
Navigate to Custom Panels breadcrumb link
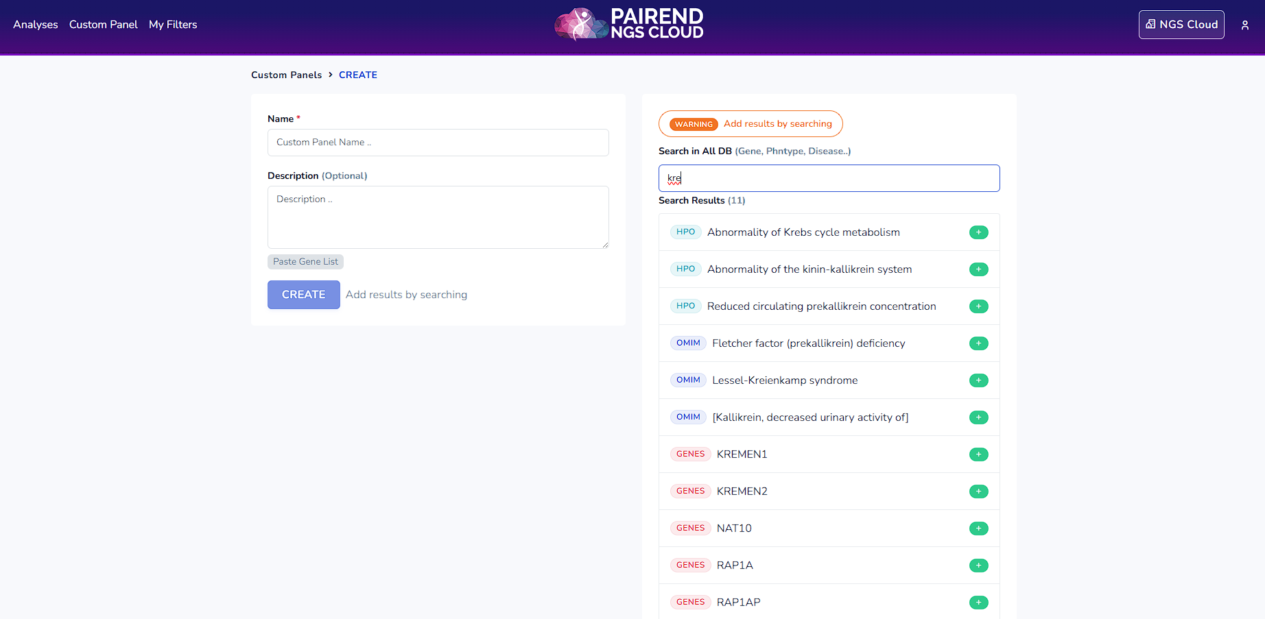tap(286, 75)
